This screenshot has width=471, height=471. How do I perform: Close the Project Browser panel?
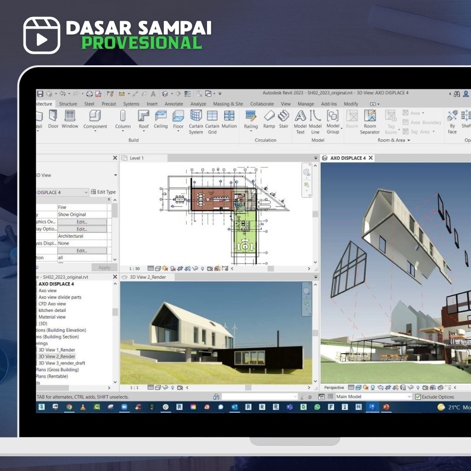click(x=115, y=276)
